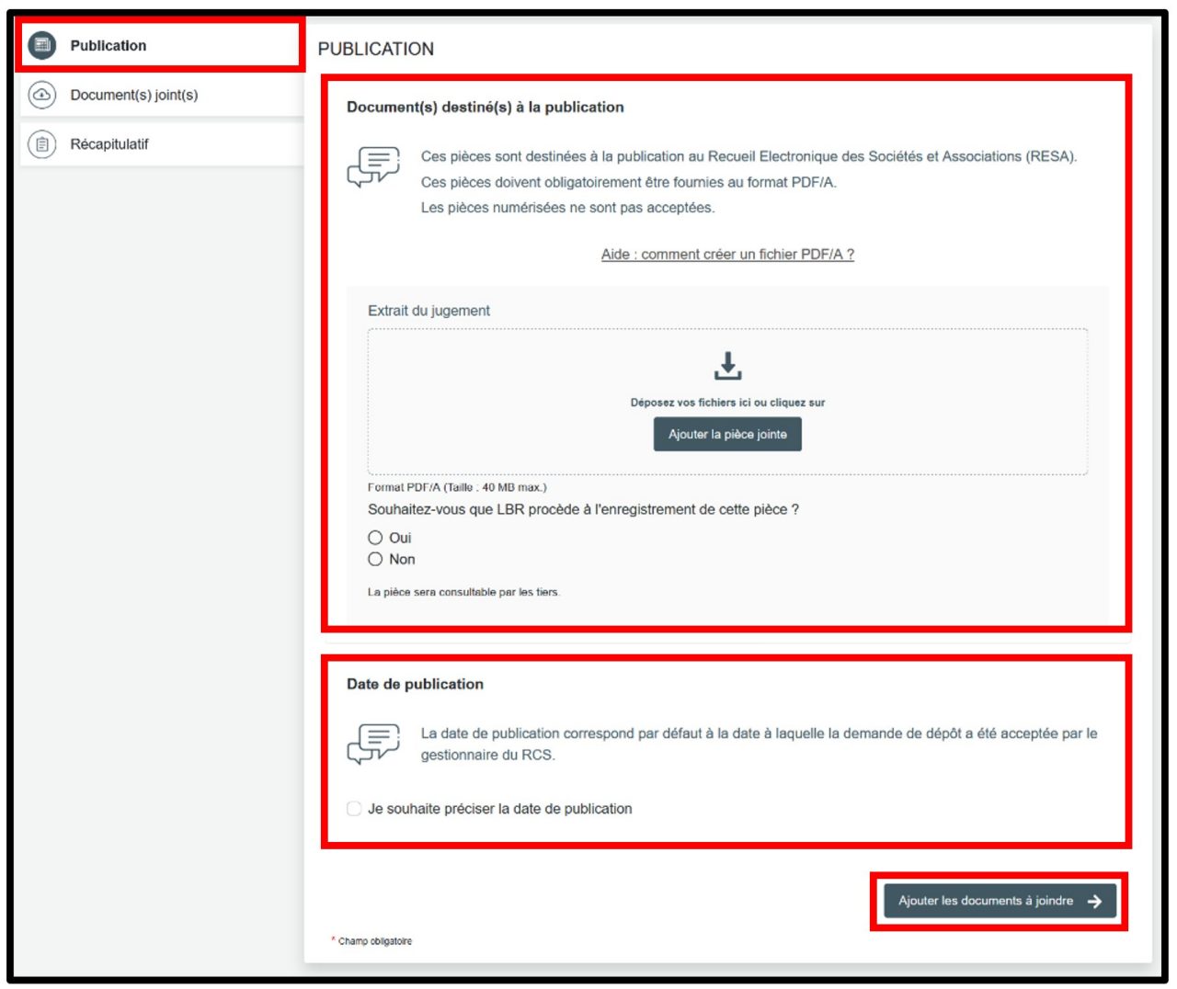Click the Publication step icon in sidebar

(x=42, y=45)
